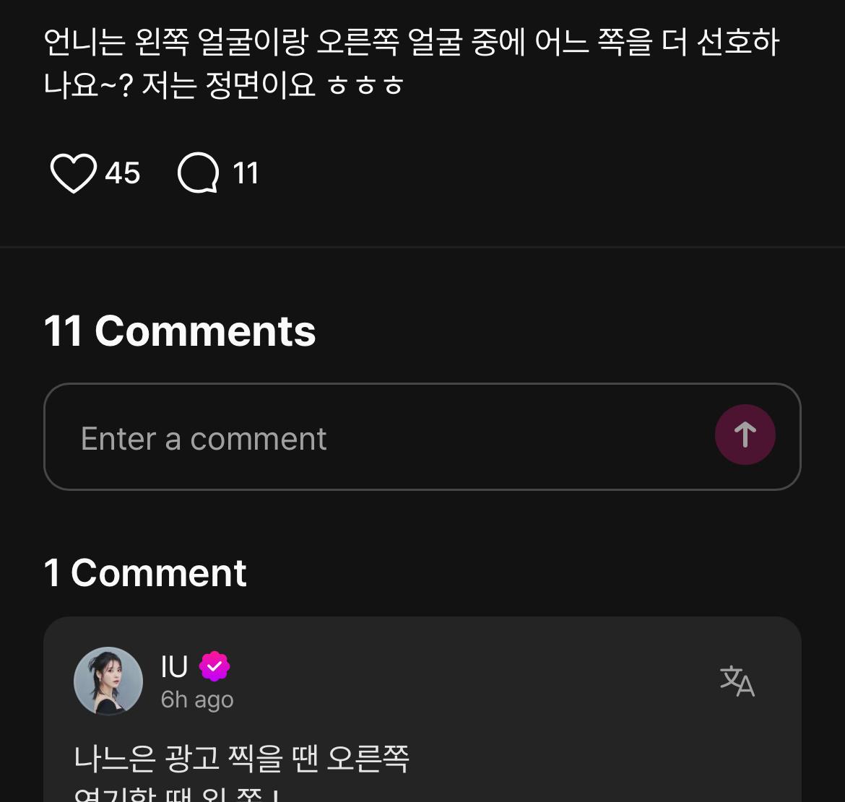Click the like count 45

[x=122, y=174]
